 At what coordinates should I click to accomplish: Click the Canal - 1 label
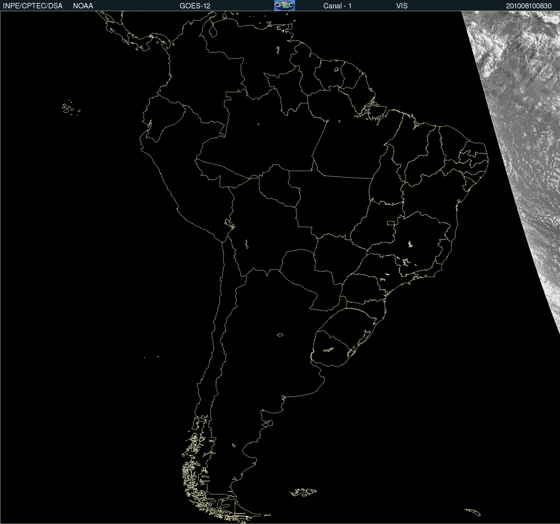click(x=337, y=6)
